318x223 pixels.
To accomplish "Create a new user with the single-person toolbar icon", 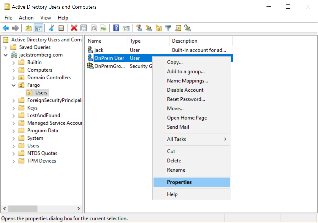I will (139, 28).
